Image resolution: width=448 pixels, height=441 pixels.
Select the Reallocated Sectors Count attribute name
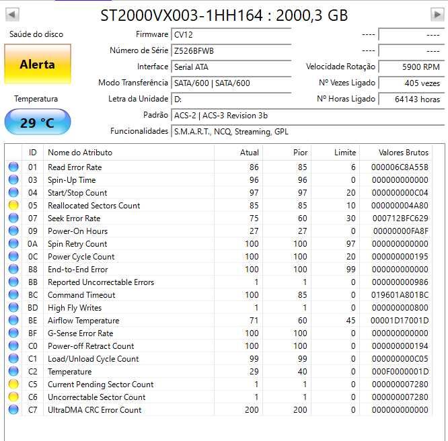[94, 205]
